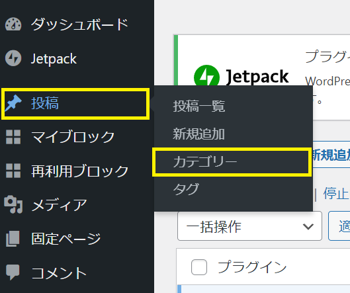The height and width of the screenshot is (293, 350).
Task: Click the 再利用ブロック grid icon
Action: click(x=13, y=171)
